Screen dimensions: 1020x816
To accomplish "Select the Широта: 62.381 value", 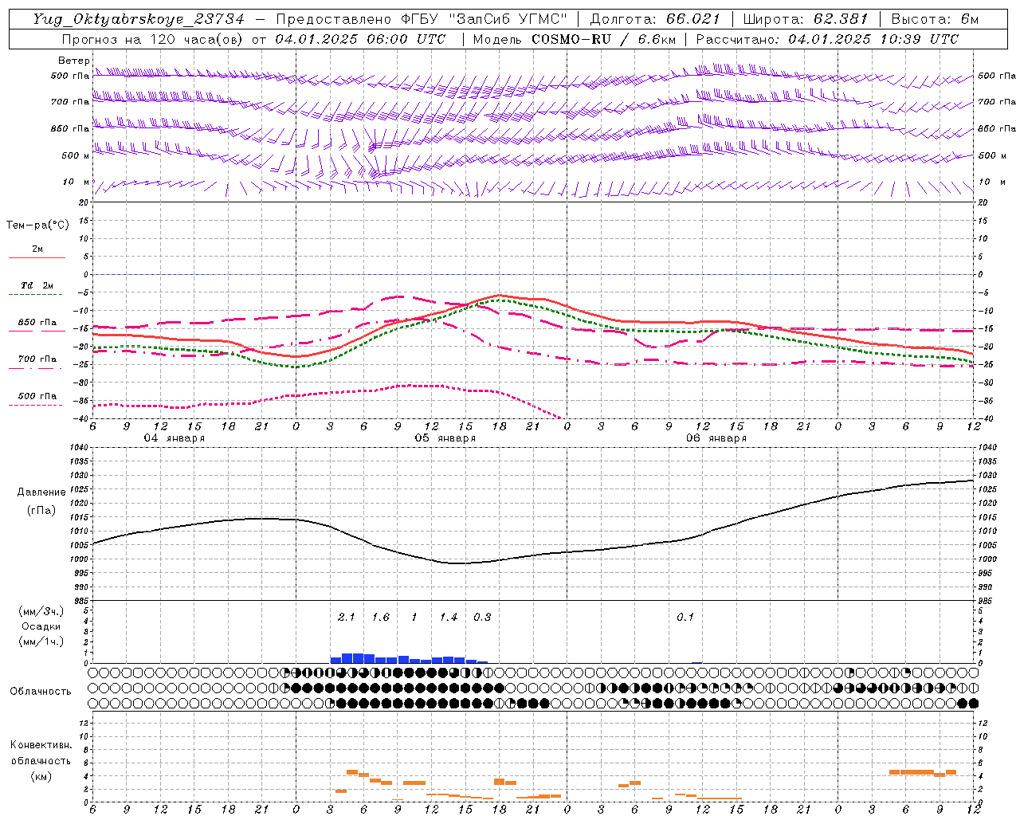I will pyautogui.click(x=806, y=19).
